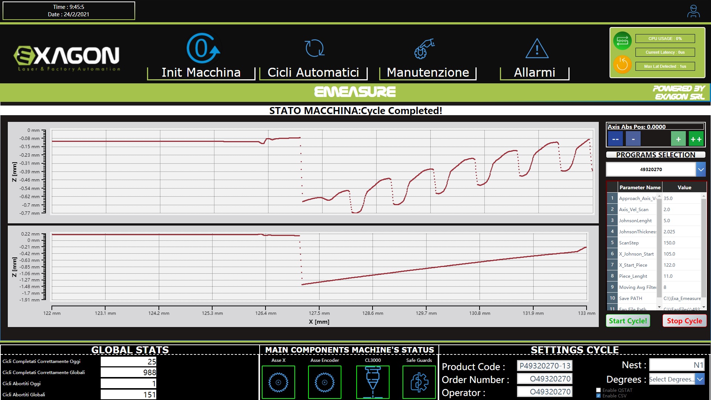Click the Value column header
The height and width of the screenshot is (400, 711).
684,187
